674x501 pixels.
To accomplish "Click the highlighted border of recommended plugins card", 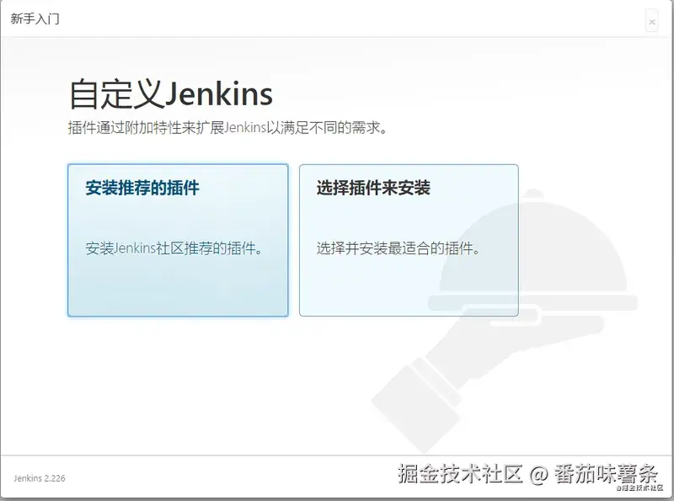I will point(68,239).
